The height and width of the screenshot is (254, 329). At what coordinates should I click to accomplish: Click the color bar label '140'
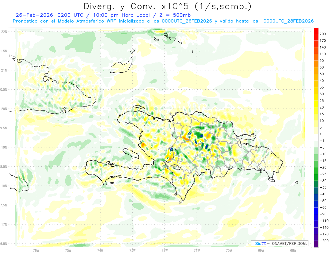point(323,47)
